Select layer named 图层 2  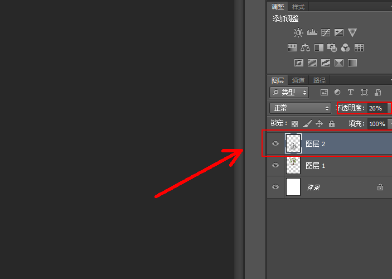315,144
